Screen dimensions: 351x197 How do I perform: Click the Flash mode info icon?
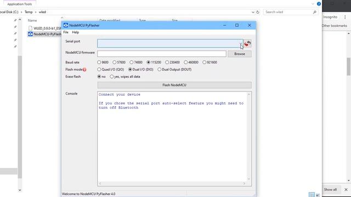coord(84,69)
